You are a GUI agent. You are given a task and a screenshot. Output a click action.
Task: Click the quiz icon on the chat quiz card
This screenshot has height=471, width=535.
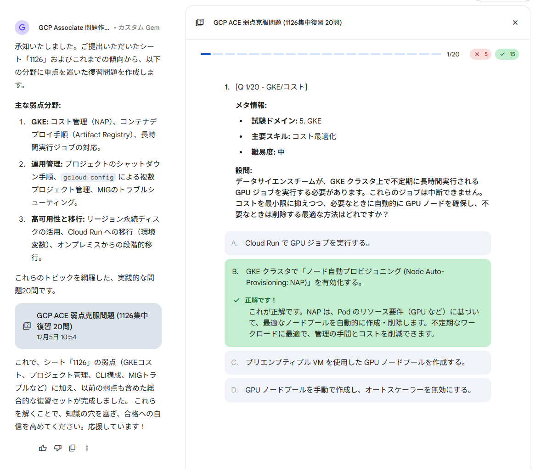tap(27, 326)
